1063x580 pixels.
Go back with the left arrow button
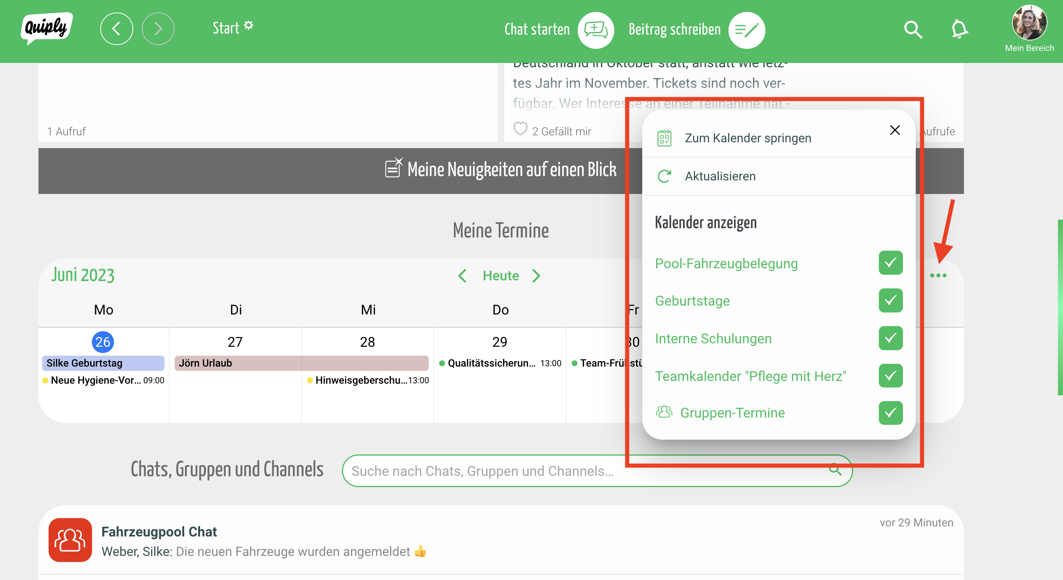pos(117,29)
